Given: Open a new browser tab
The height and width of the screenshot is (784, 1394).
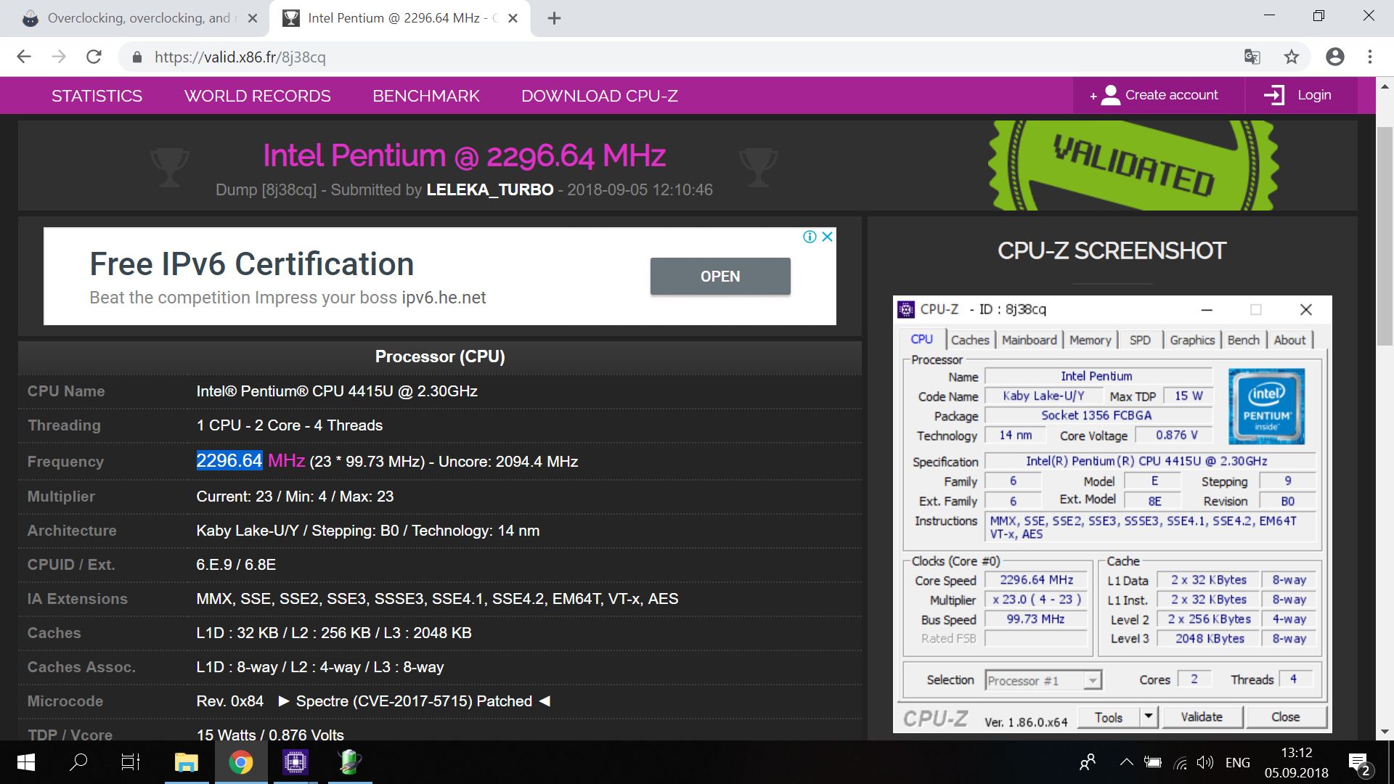Looking at the screenshot, I should point(554,18).
